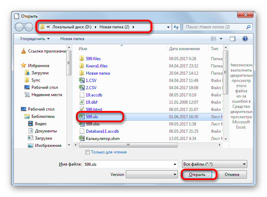
Task: Click Новая папка (2) in address bar
Action: (114, 27)
